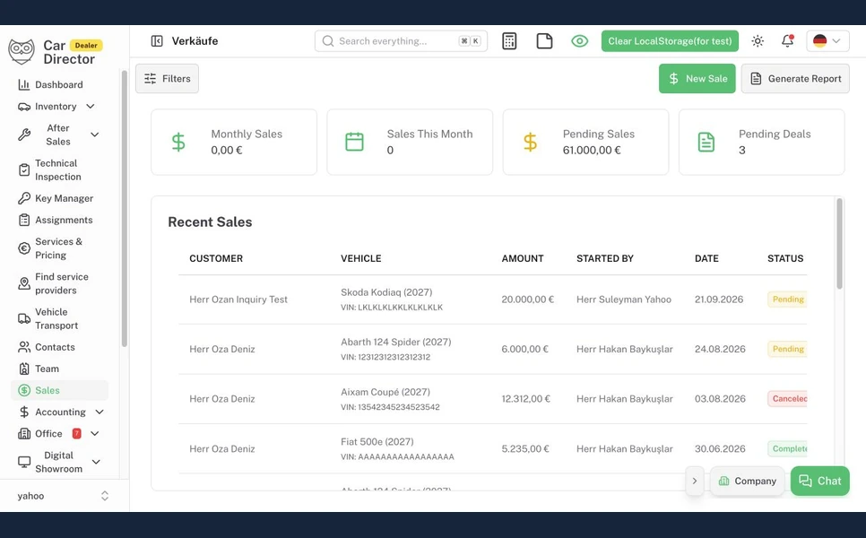866x538 pixels.
Task: Expand the Inventory submenu chevron
Action: pos(91,106)
